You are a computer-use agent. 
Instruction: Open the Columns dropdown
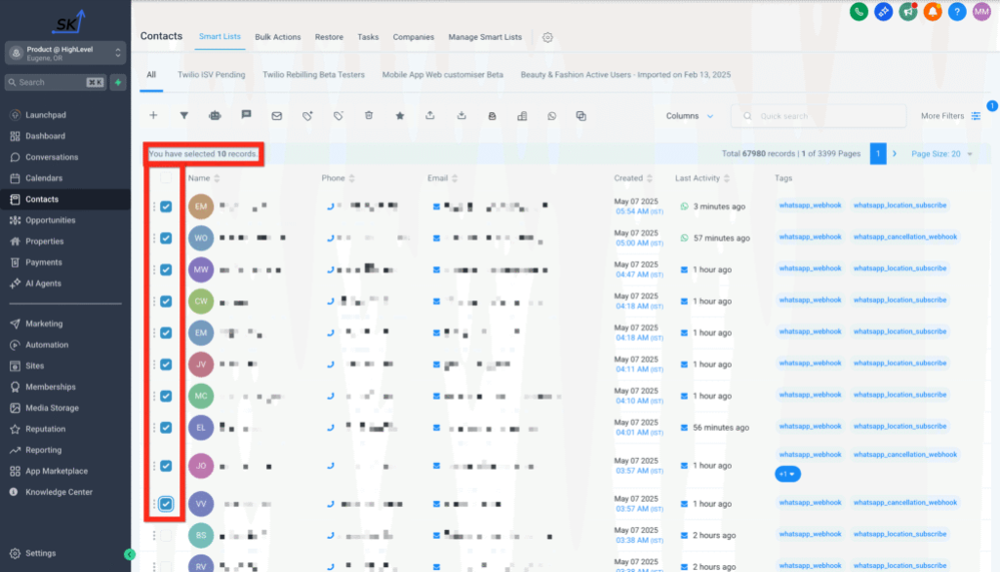tap(689, 116)
